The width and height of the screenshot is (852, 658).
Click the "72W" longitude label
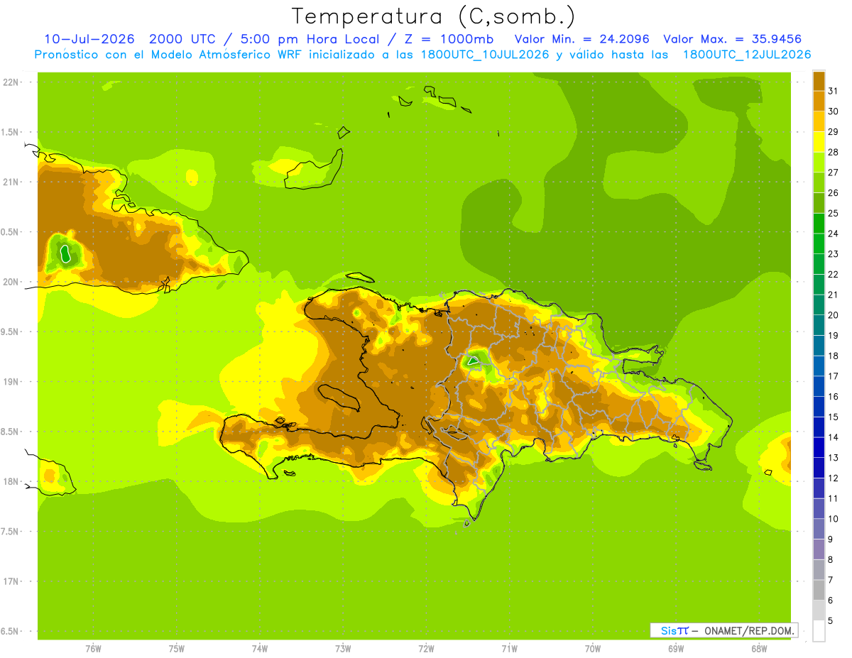426,649
